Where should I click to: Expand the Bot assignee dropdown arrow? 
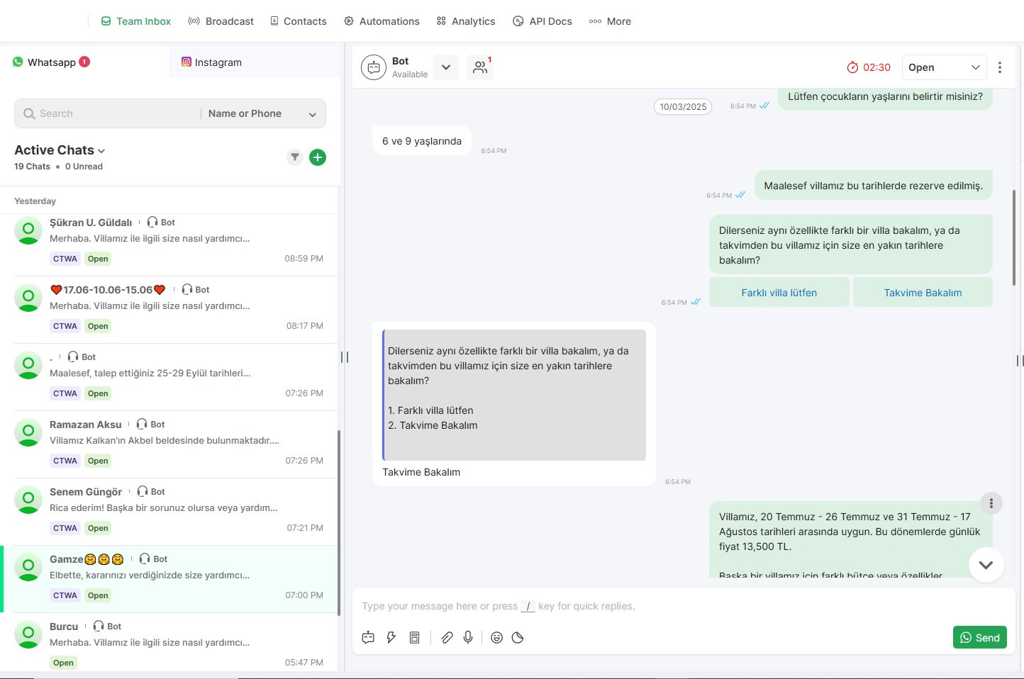(446, 67)
